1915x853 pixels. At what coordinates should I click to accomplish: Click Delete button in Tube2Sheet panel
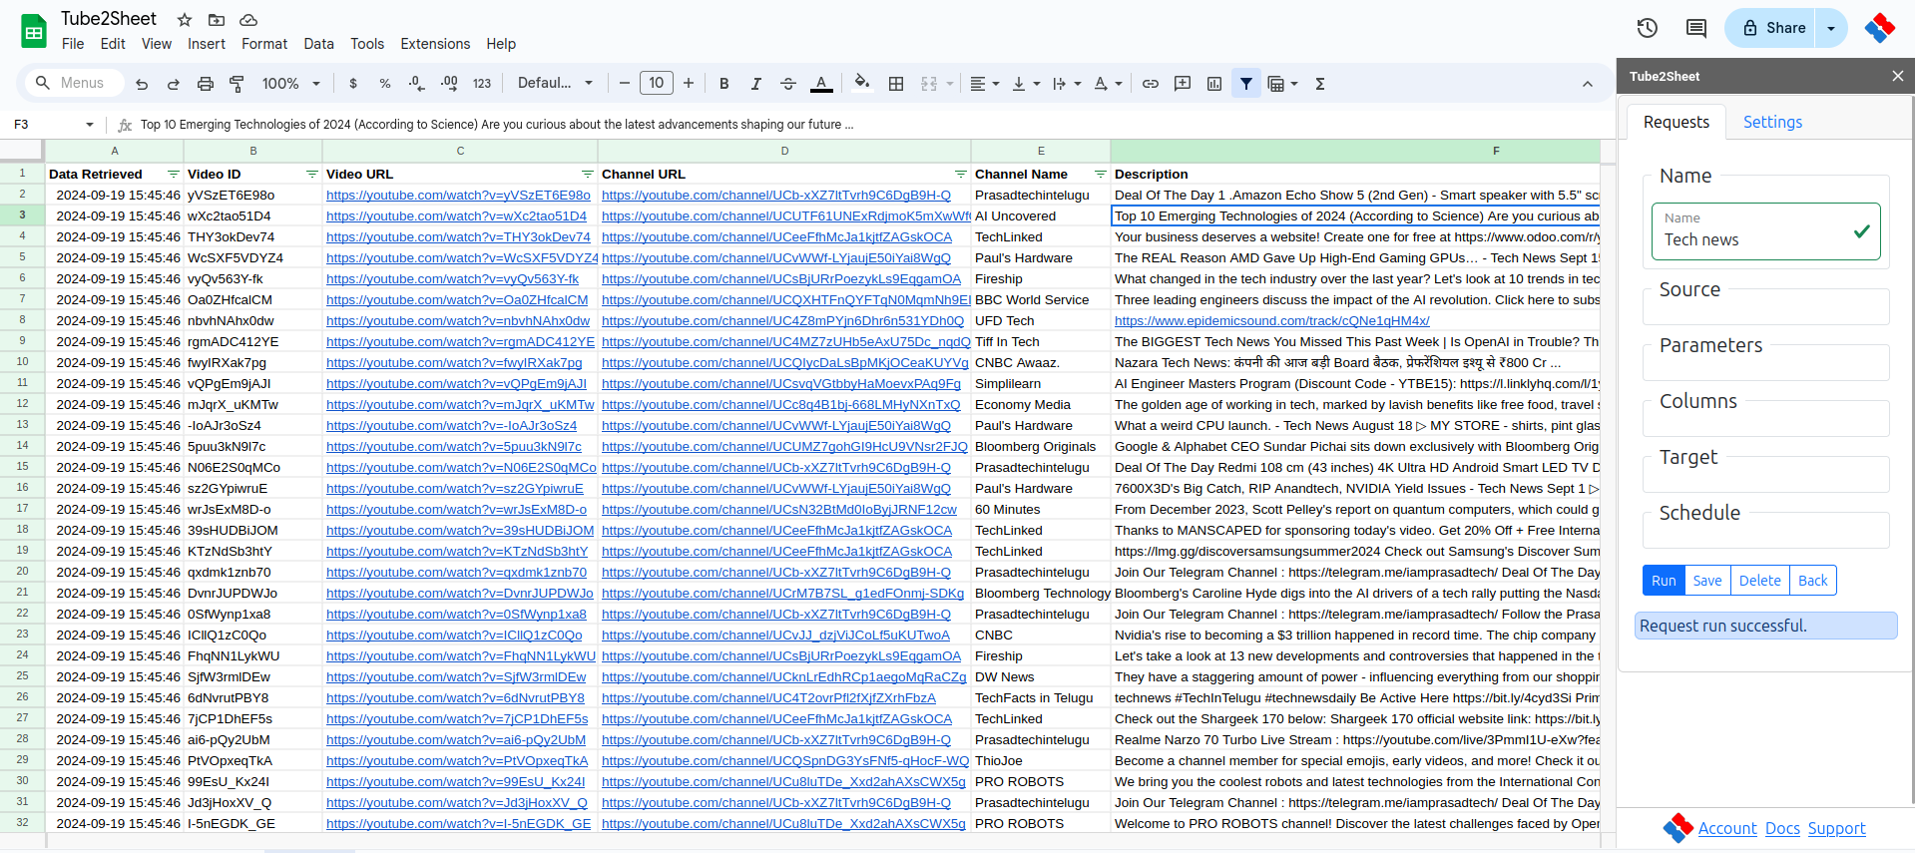click(1759, 581)
